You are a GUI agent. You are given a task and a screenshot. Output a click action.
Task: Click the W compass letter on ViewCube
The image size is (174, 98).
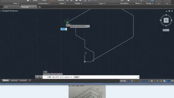[161, 20]
